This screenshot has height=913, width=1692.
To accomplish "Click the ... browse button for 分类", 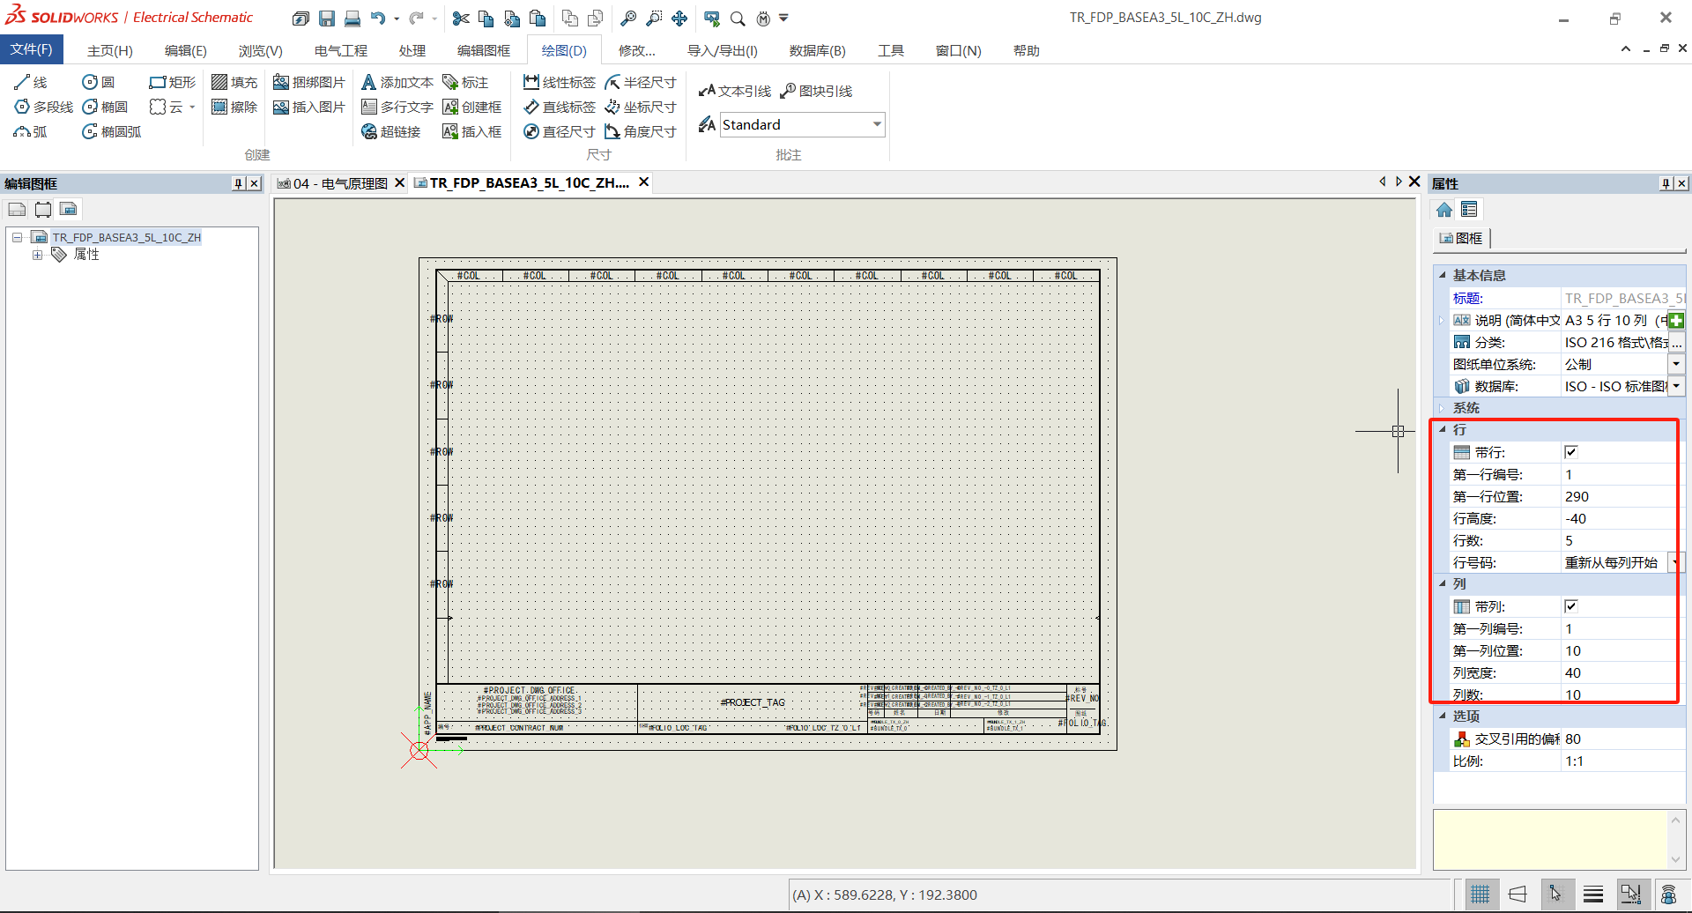I will 1677,343.
